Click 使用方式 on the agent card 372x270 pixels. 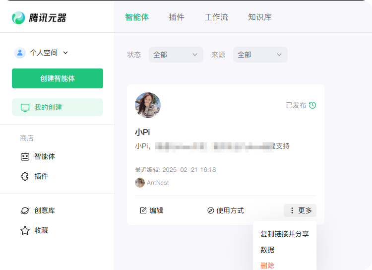(x=225, y=210)
